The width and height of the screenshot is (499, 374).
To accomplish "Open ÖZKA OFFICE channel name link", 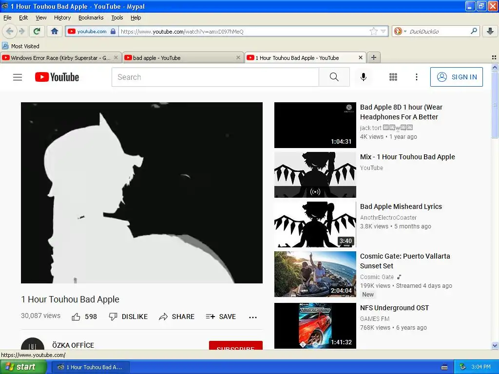I will click(x=73, y=345).
